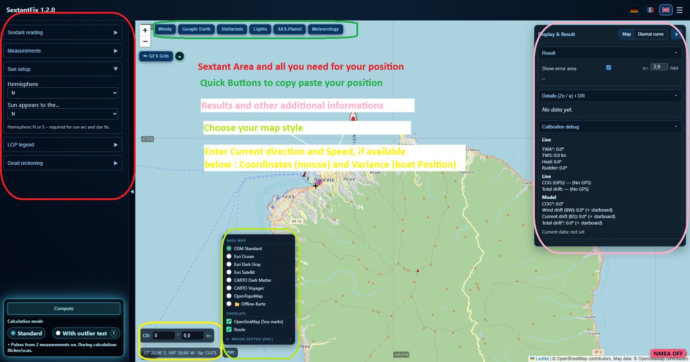The image size is (690, 362).
Task: Disable OpenSeaMap sea marks overlay
Action: pyautogui.click(x=229, y=322)
